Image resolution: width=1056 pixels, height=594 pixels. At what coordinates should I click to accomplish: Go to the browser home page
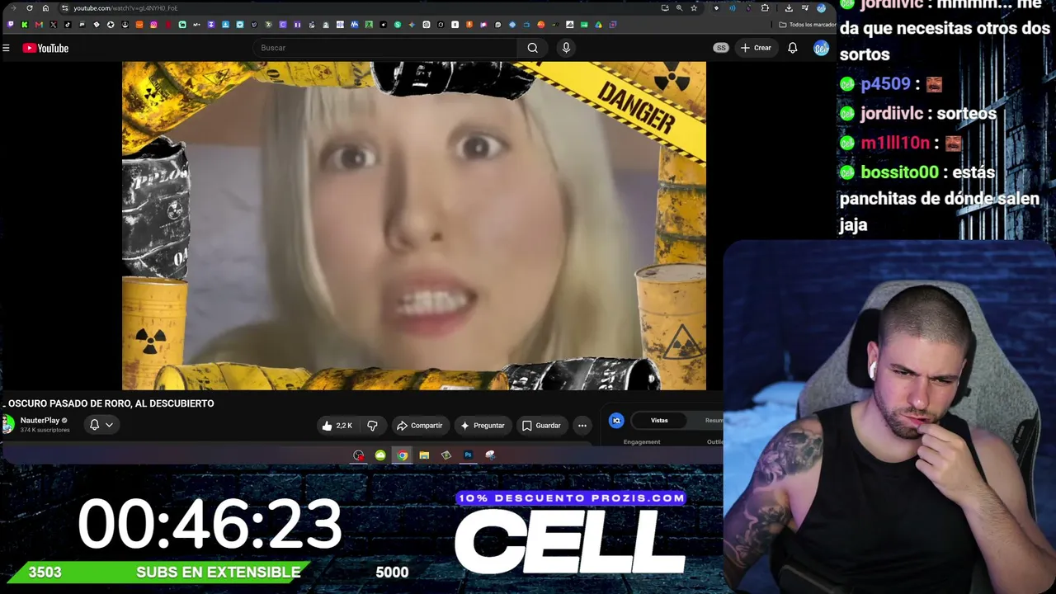pyautogui.click(x=45, y=8)
